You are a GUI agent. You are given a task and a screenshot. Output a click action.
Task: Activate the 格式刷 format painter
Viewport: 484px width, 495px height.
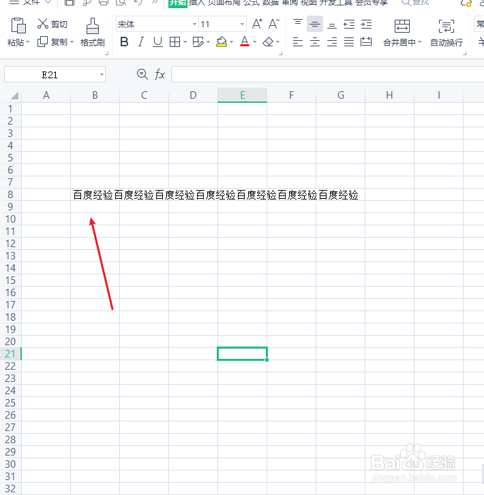pyautogui.click(x=92, y=32)
